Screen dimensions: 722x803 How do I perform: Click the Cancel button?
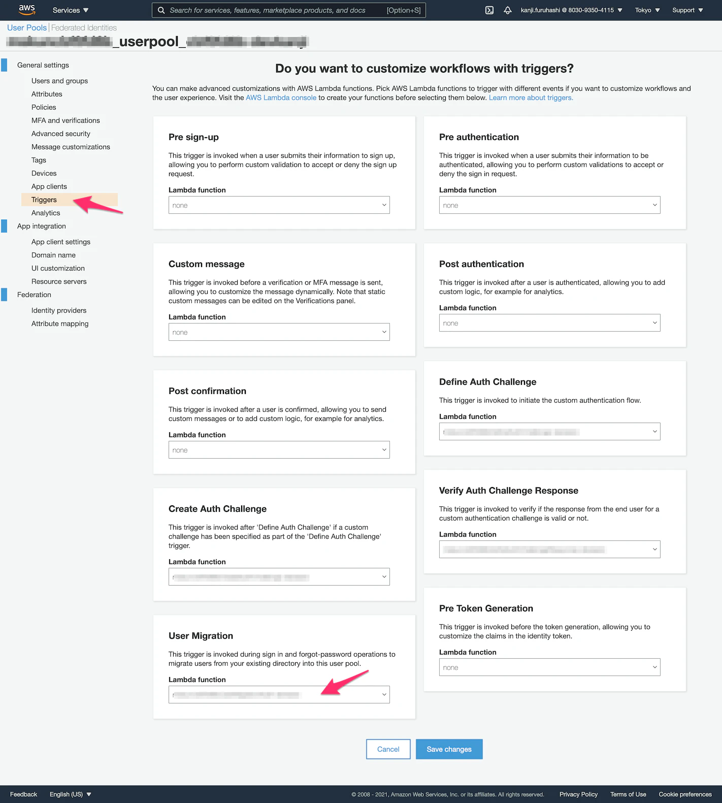[x=388, y=749]
